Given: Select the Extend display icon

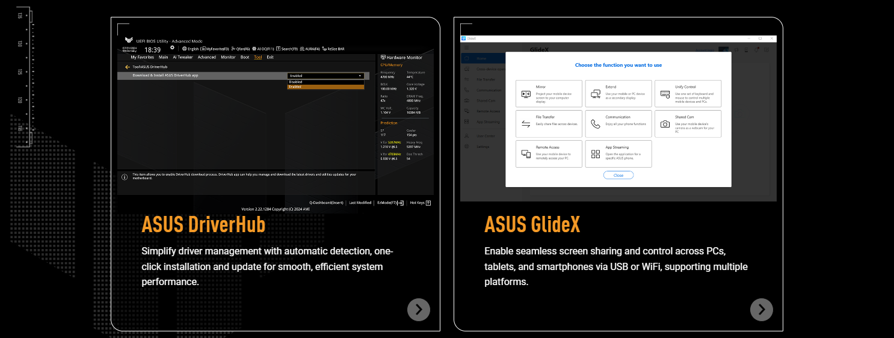Looking at the screenshot, I should [x=596, y=94].
